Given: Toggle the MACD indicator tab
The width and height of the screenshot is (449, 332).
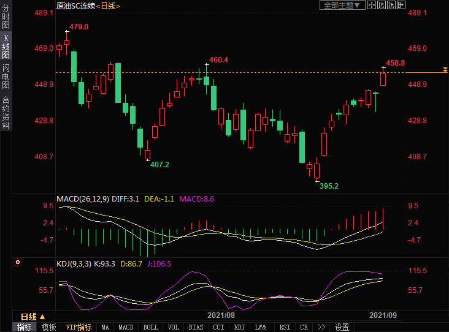Looking at the screenshot, I should [x=126, y=327].
